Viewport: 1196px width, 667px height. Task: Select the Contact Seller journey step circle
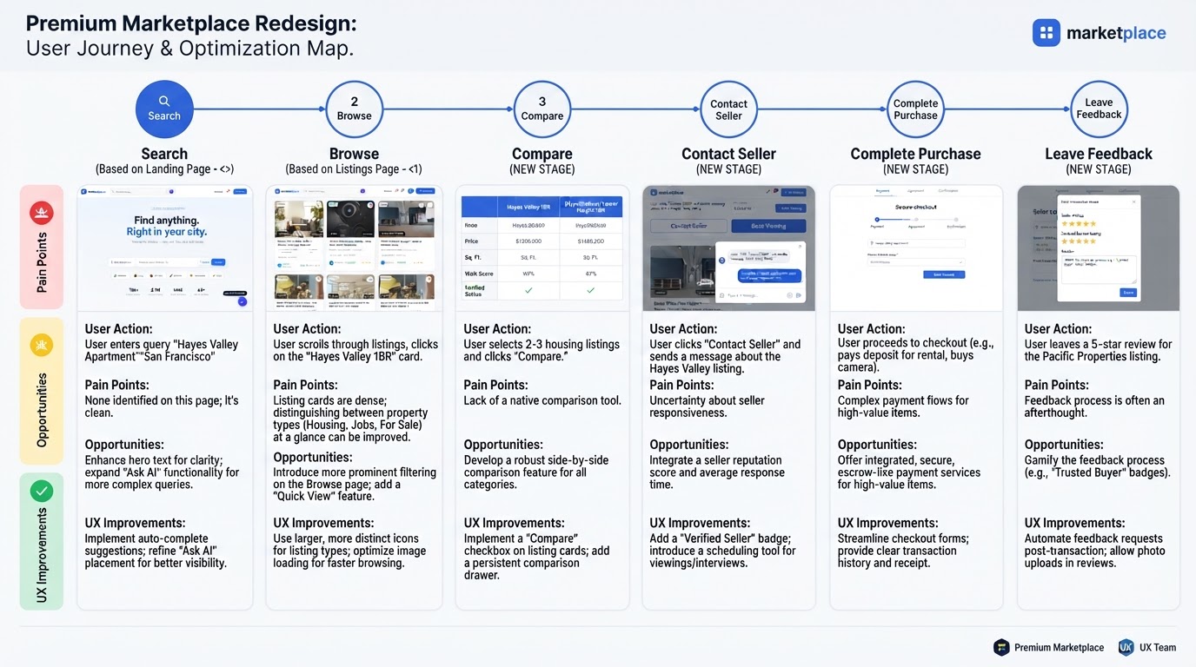point(728,109)
